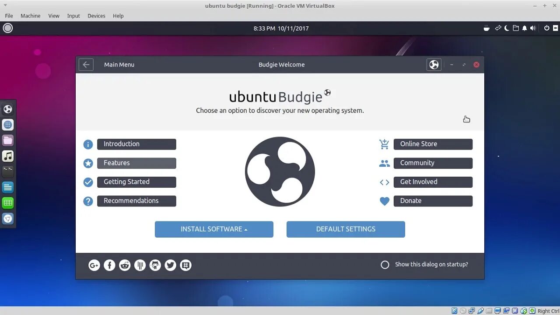Open the app grid launcher in dock
Screen dimensions: 560x315
click(8, 125)
